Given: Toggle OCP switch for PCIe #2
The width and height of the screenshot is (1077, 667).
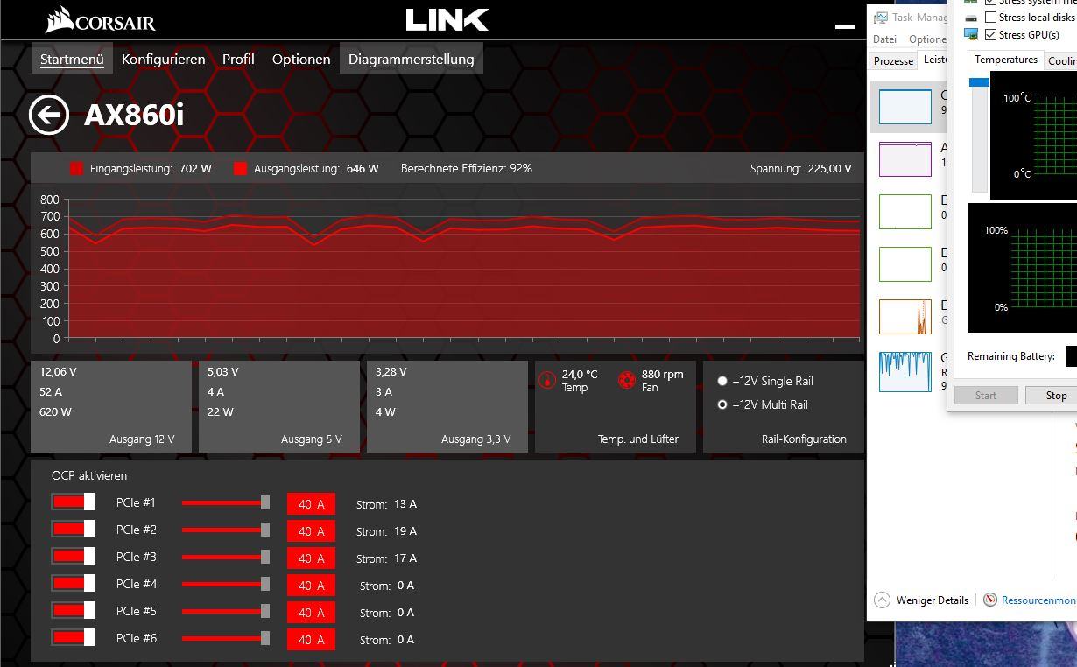Looking at the screenshot, I should point(73,529).
